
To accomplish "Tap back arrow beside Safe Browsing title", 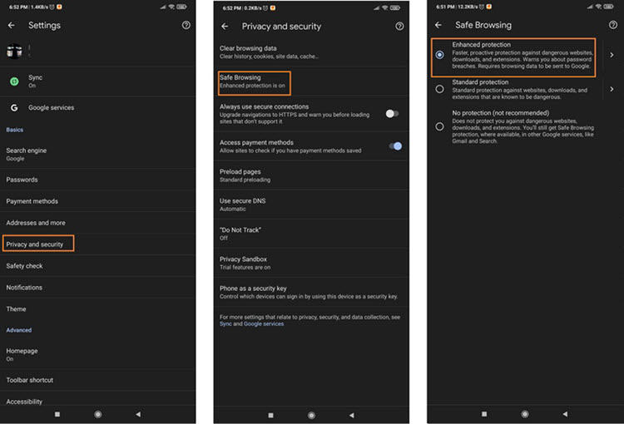I will pyautogui.click(x=438, y=26).
